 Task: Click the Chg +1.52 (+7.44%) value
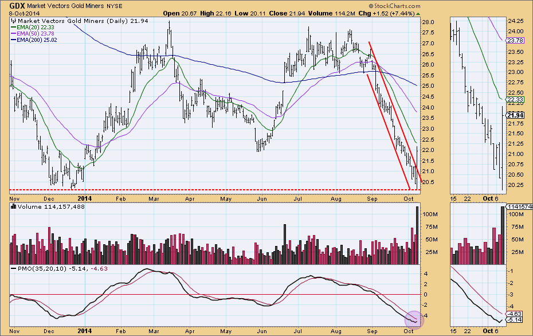[386, 14]
